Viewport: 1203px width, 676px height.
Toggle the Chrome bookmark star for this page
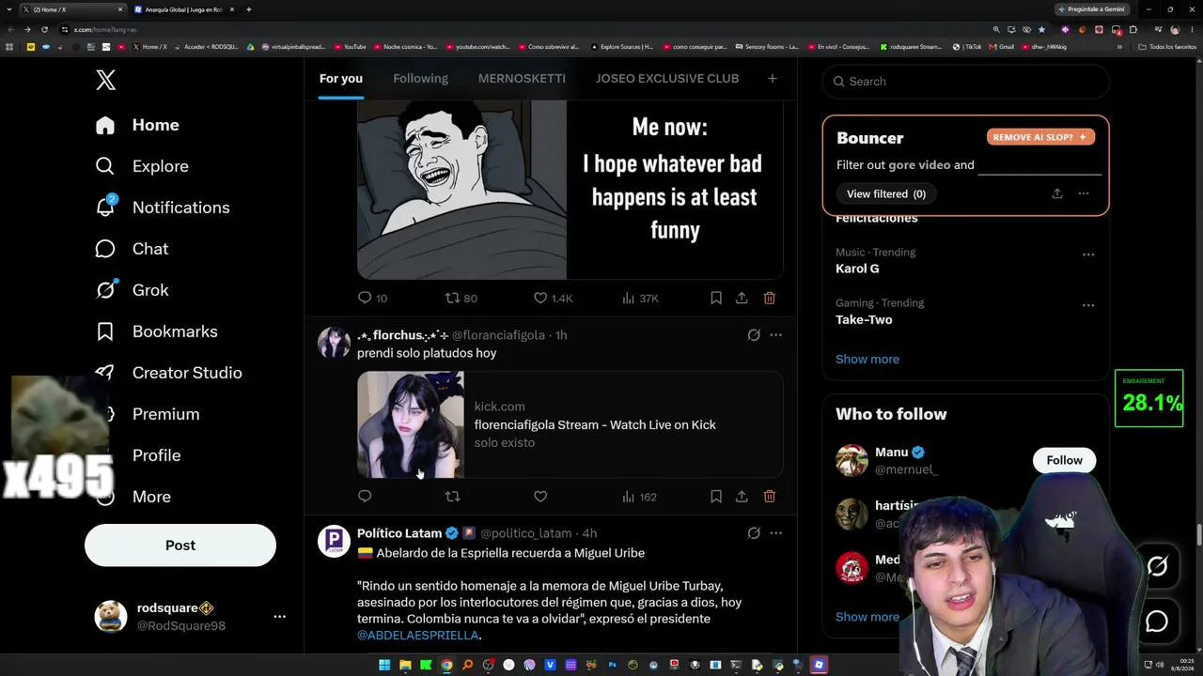tap(1041, 29)
